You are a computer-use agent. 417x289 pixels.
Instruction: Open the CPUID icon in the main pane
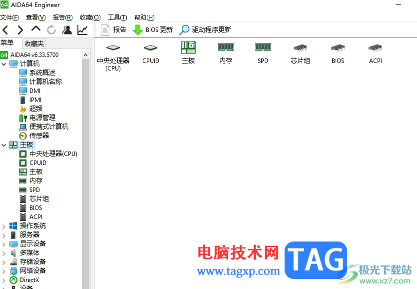(x=150, y=53)
